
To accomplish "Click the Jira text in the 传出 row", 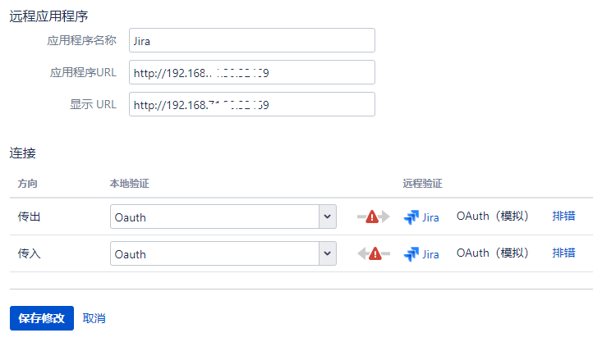I will coord(430,217).
